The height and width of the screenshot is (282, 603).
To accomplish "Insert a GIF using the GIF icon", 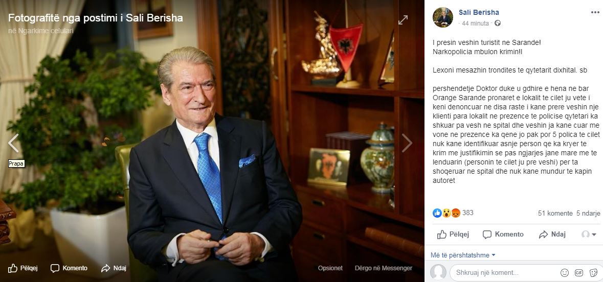I will point(579,273).
